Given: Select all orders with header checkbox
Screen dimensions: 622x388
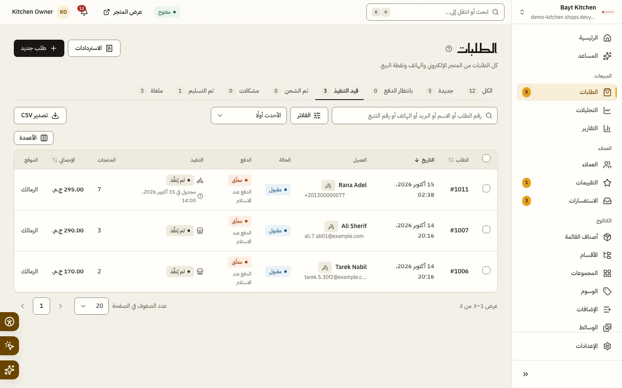Looking at the screenshot, I should [486, 158].
